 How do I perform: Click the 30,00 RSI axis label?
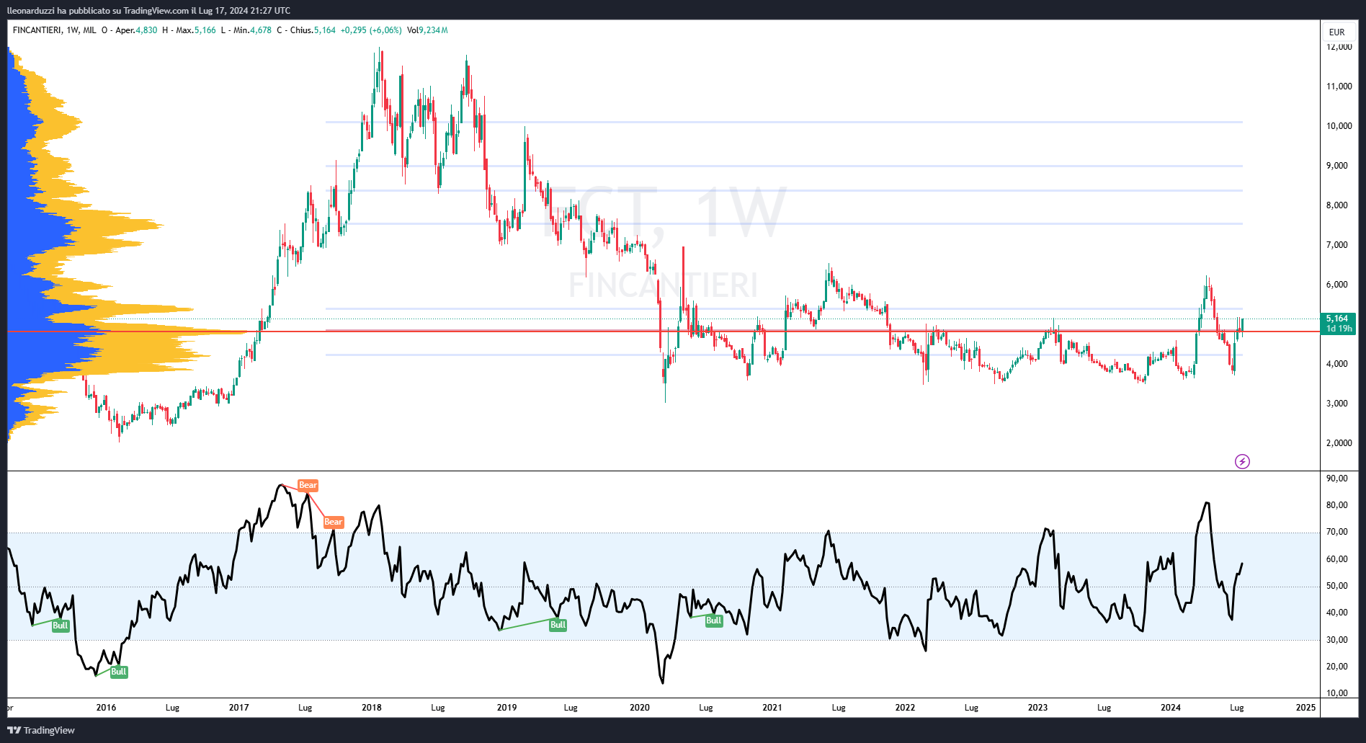tap(1337, 640)
